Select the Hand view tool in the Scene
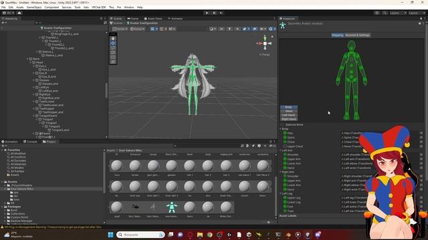Screen dimensions: 428x240 pos(113,39)
